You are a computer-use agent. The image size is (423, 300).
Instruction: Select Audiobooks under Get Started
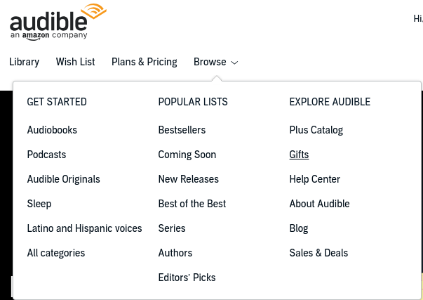pos(52,130)
